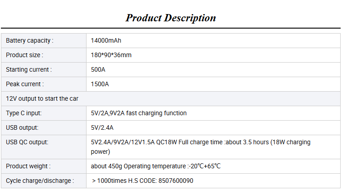This screenshot has height=191, width=342.
Task: Click the 14000mAh value cell
Action: click(213, 41)
